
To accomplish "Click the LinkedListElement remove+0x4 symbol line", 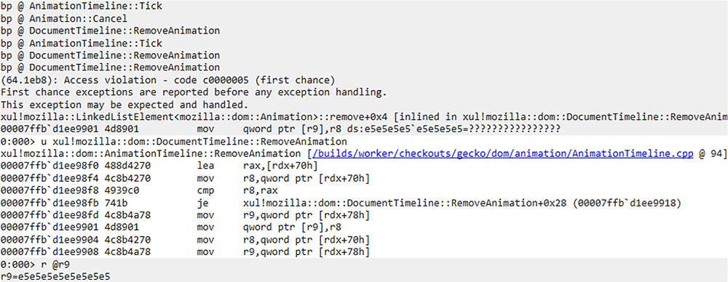I will pos(364,116).
